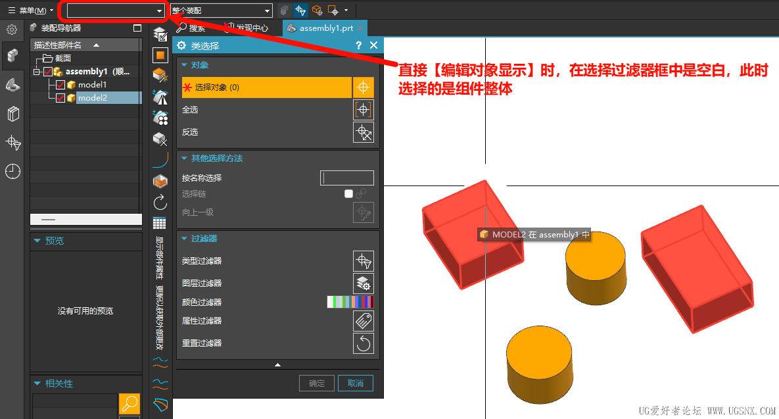Viewport: 779px width, 419px height.
Task: Collapse the 预览 section
Action: [37, 241]
